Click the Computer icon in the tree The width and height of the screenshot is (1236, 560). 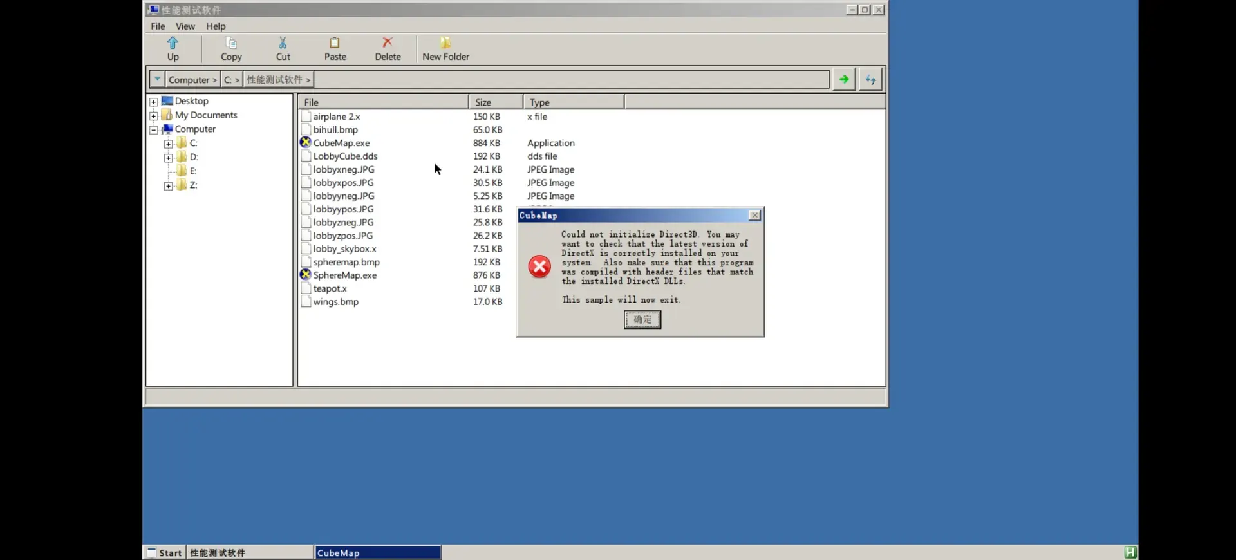pos(167,129)
